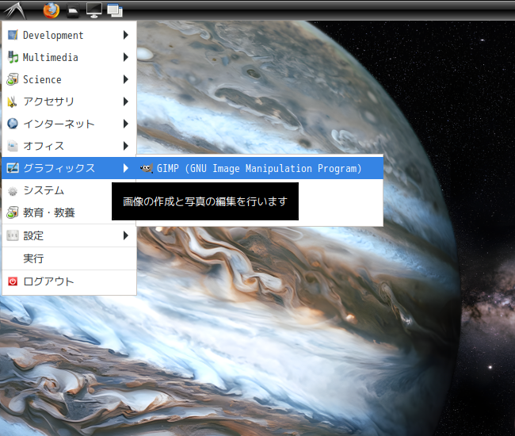This screenshot has height=436, width=515.
Task: Launch GIMP (GNU Image Manipulation Program)
Action: click(x=260, y=168)
